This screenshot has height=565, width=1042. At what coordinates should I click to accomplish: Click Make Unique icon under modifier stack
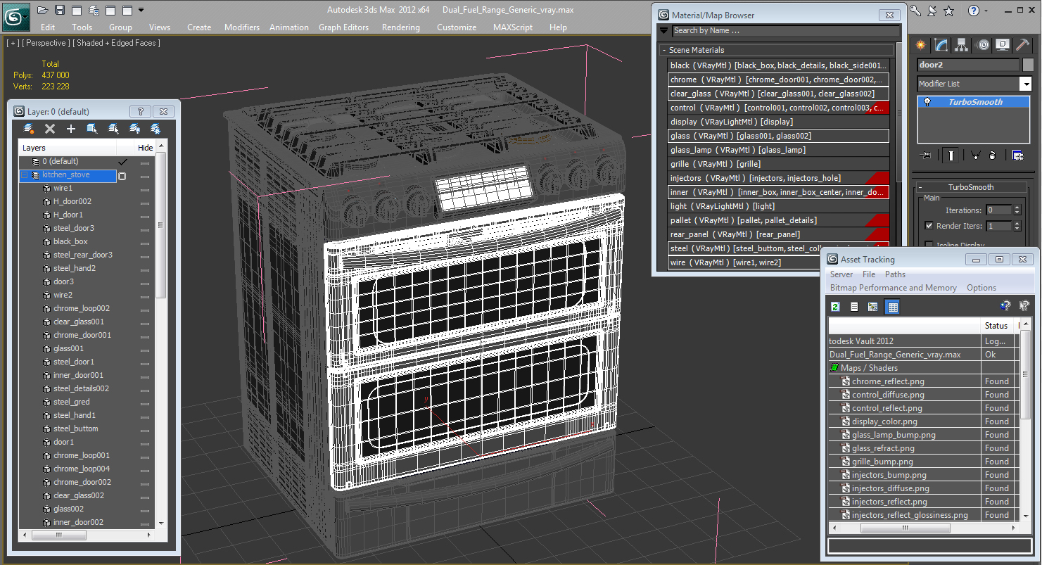pyautogui.click(x=975, y=155)
